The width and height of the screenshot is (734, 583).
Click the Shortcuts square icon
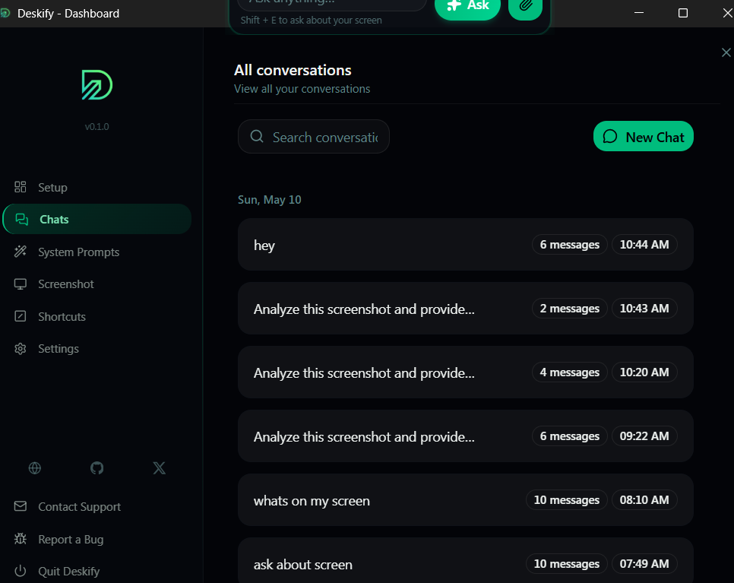tap(20, 316)
